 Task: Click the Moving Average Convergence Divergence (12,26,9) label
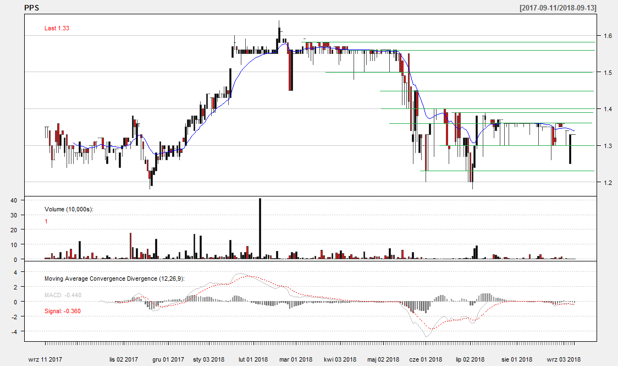coord(114,278)
